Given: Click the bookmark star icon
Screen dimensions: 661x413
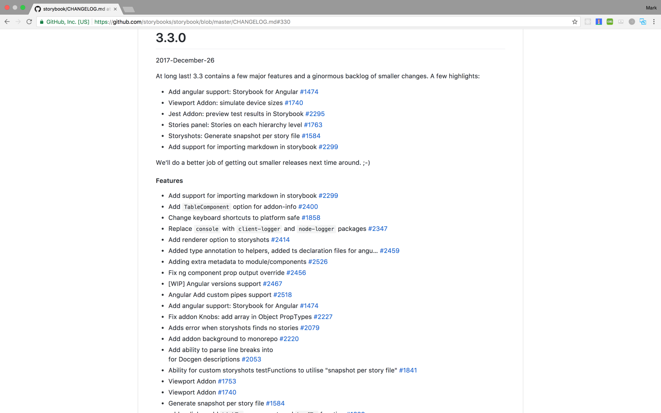Looking at the screenshot, I should [x=574, y=22].
